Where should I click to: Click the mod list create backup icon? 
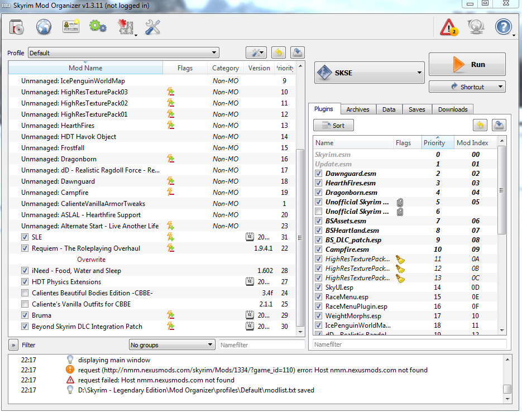[297, 52]
